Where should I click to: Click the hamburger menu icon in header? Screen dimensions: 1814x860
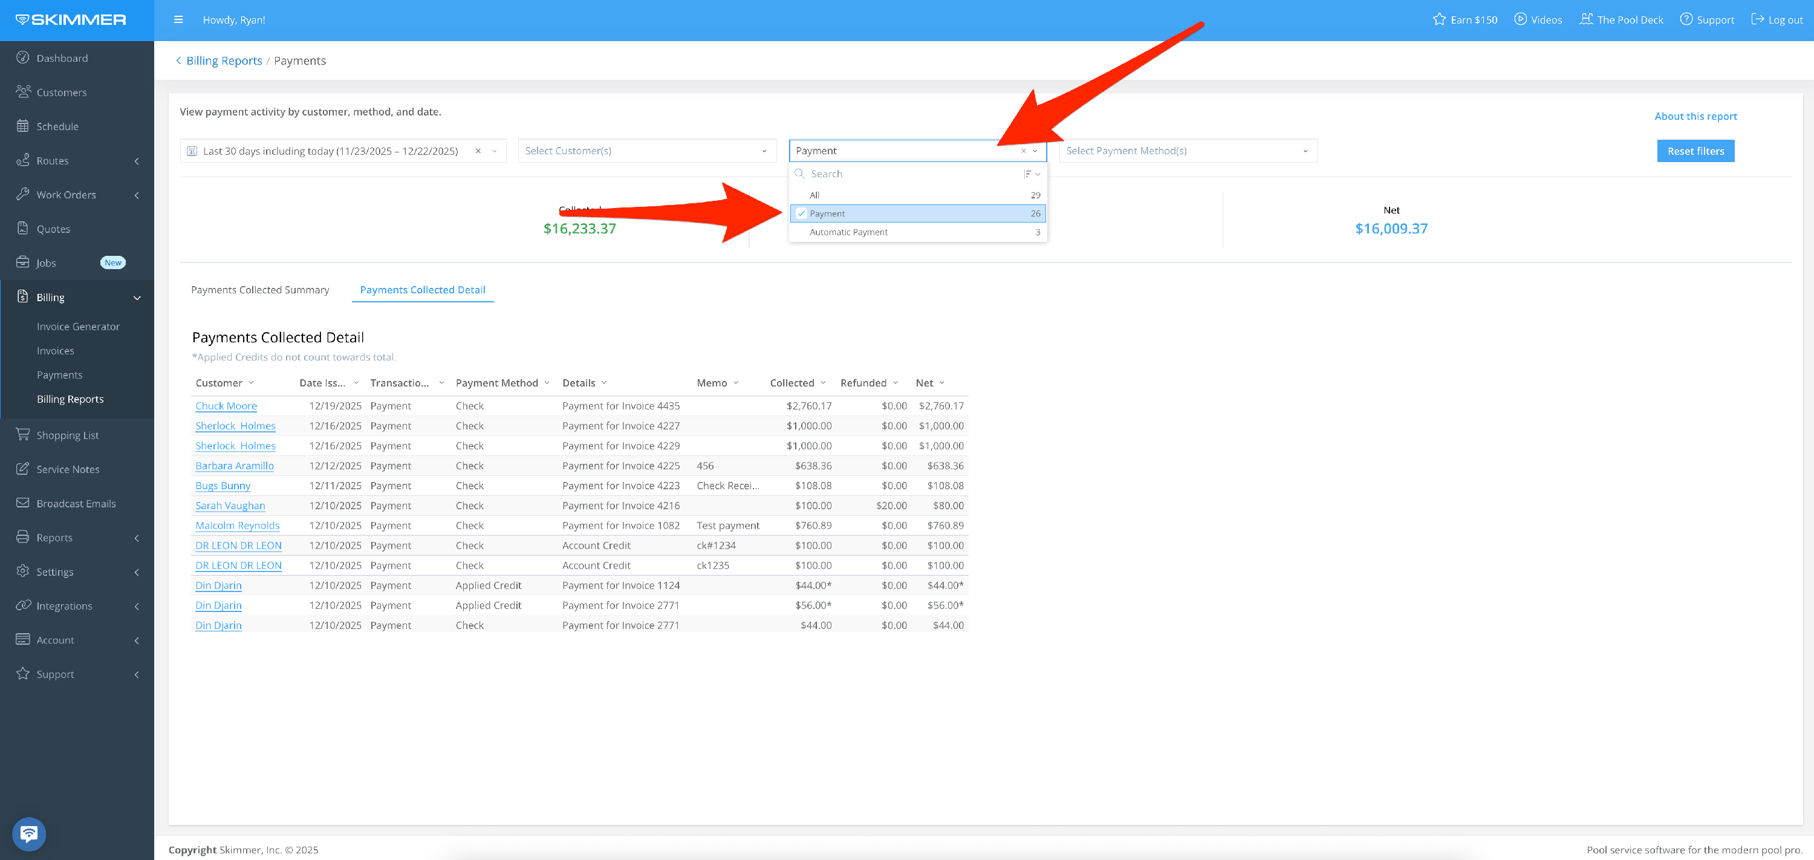click(x=178, y=20)
